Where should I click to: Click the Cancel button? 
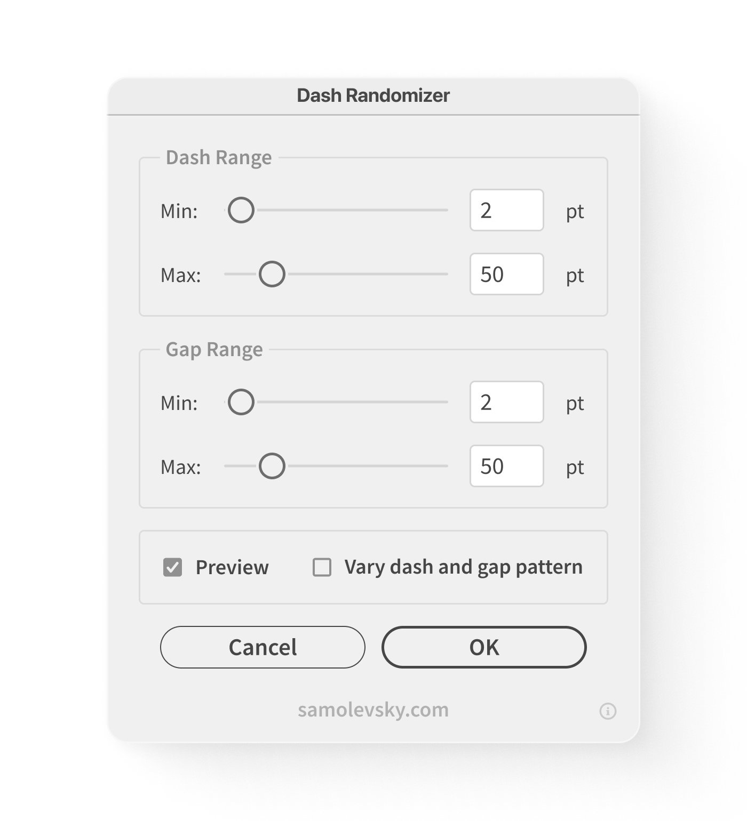coord(263,647)
